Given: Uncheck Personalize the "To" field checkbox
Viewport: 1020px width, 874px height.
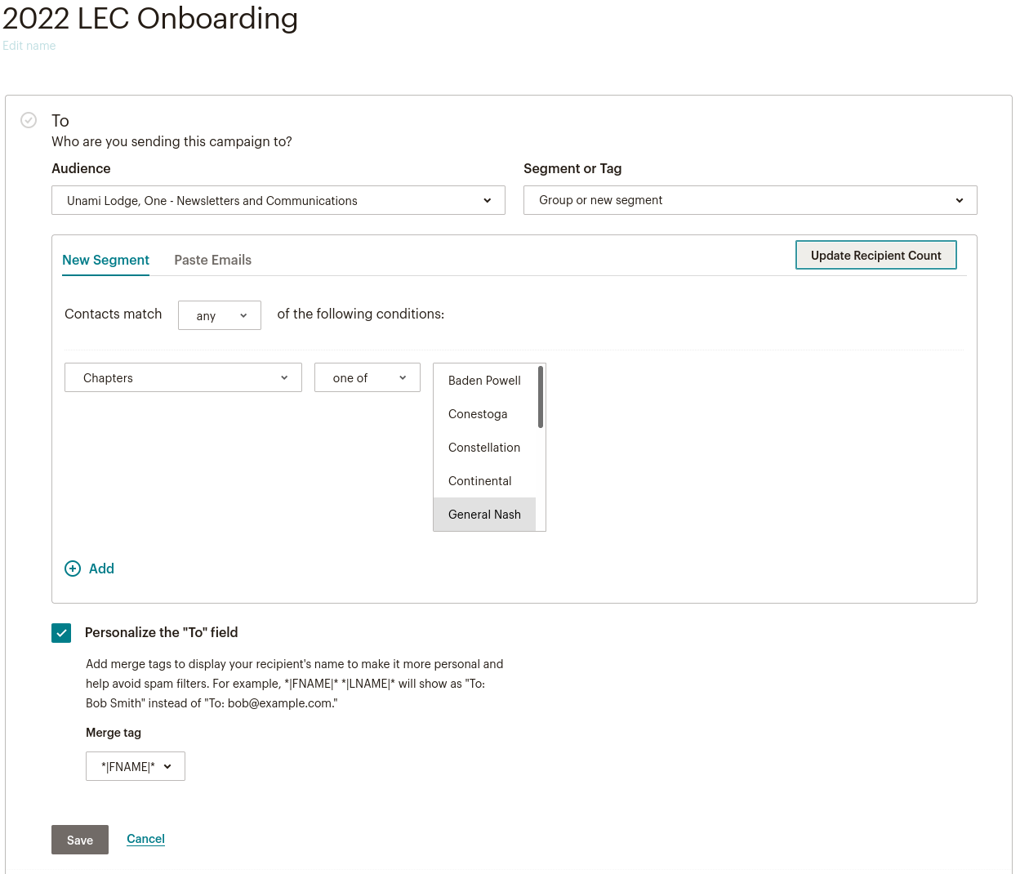Looking at the screenshot, I should click(x=61, y=633).
